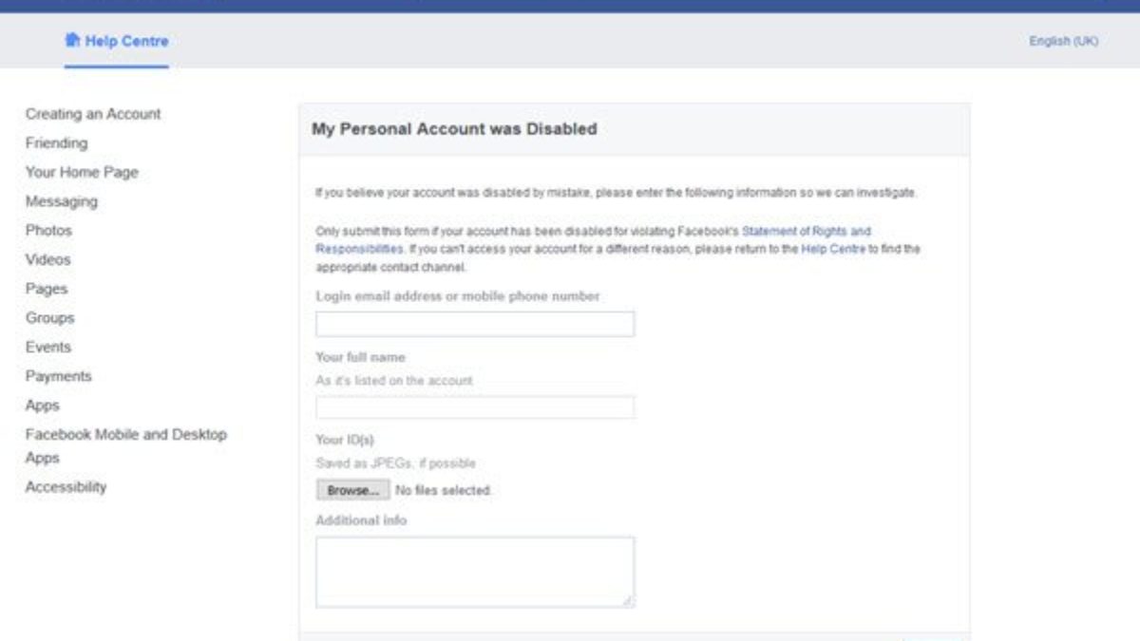Open the Payments help section
The height and width of the screenshot is (641, 1140).
click(58, 377)
